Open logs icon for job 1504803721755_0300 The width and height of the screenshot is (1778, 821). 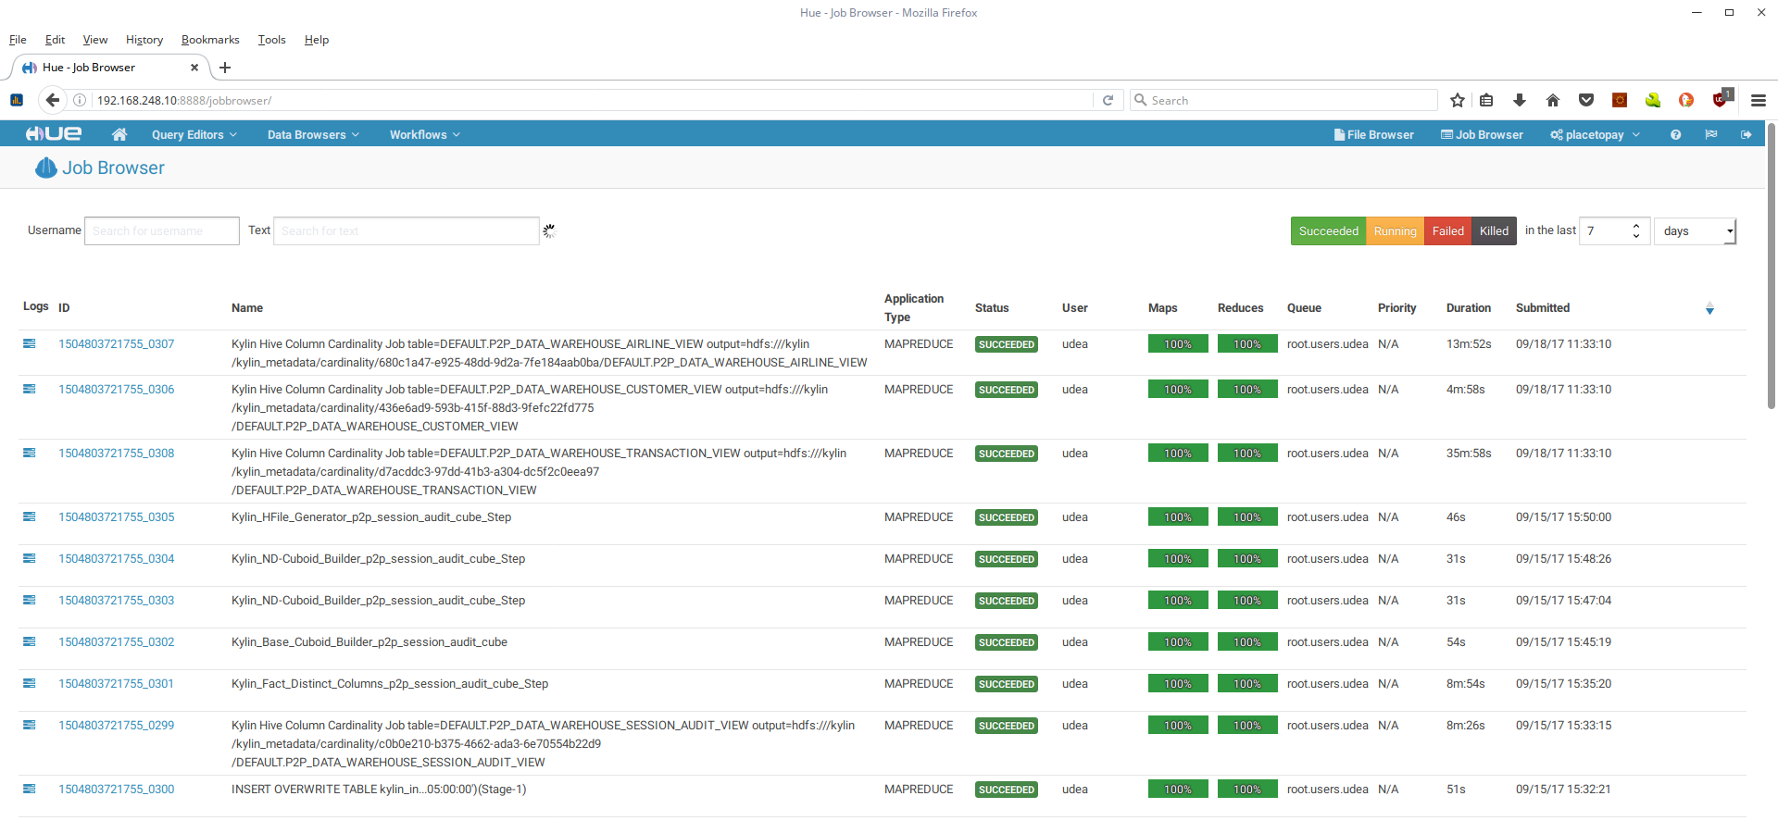coord(30,789)
